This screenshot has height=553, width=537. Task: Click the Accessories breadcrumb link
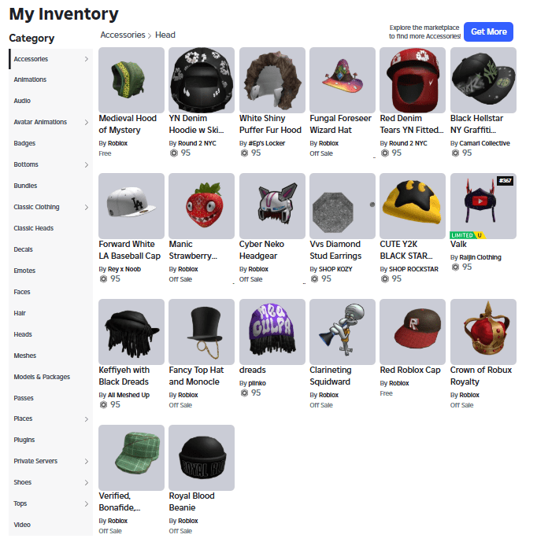click(x=123, y=35)
